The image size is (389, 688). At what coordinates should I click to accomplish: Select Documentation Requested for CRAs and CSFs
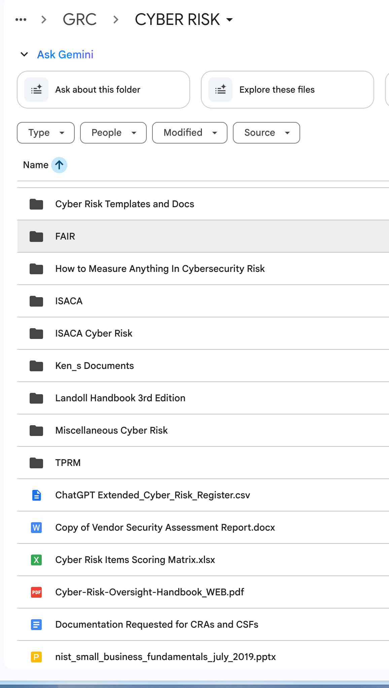click(x=157, y=625)
